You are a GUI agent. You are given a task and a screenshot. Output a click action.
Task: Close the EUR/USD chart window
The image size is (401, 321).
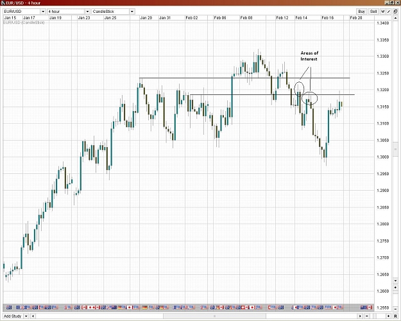(397, 3)
